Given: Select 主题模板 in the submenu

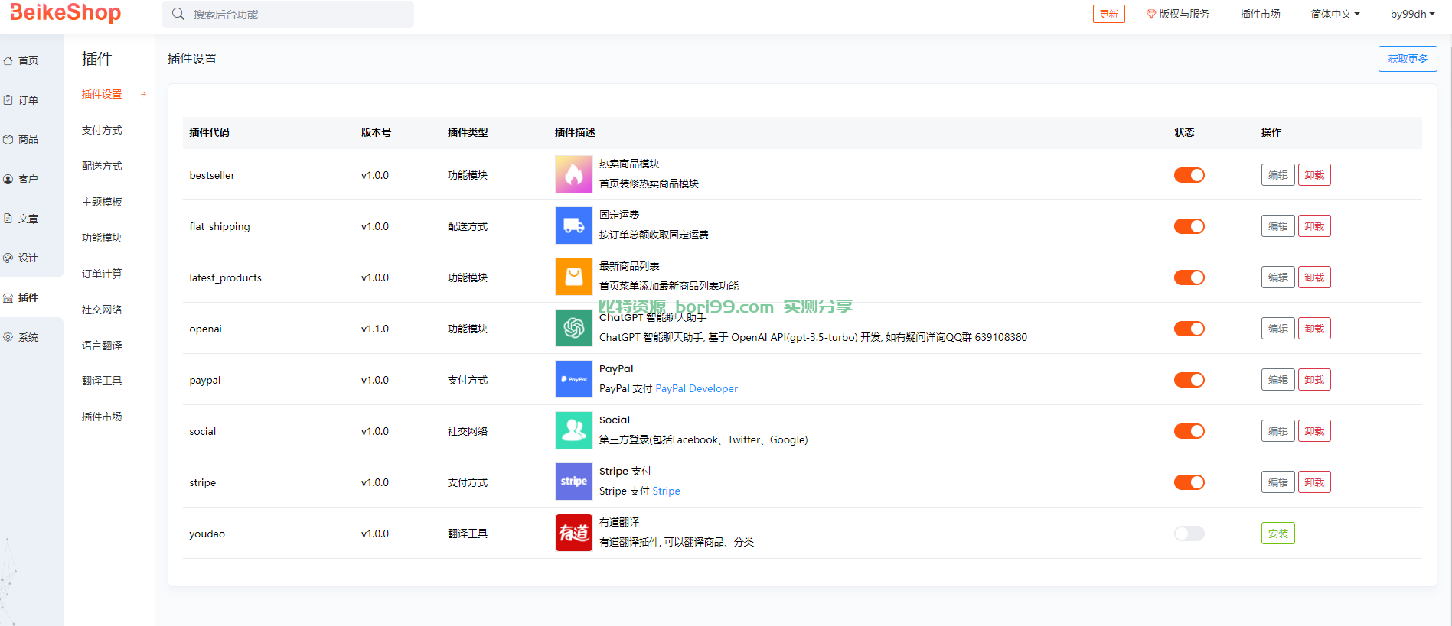Looking at the screenshot, I should [102, 203].
